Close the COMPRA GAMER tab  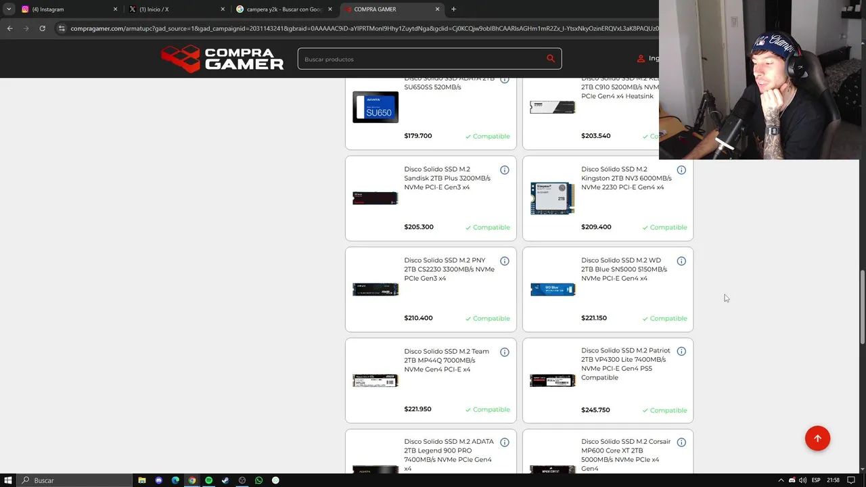coord(437,9)
